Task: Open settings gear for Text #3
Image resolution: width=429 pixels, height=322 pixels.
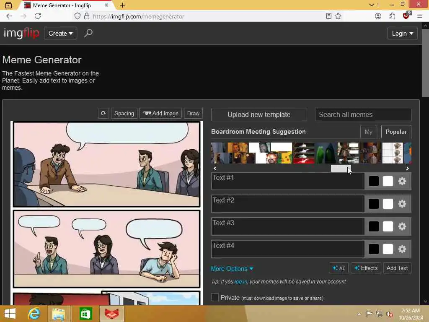Action: click(402, 226)
